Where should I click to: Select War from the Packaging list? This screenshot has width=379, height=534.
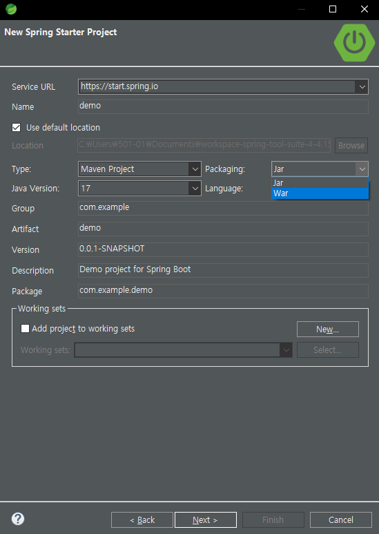tap(320, 193)
